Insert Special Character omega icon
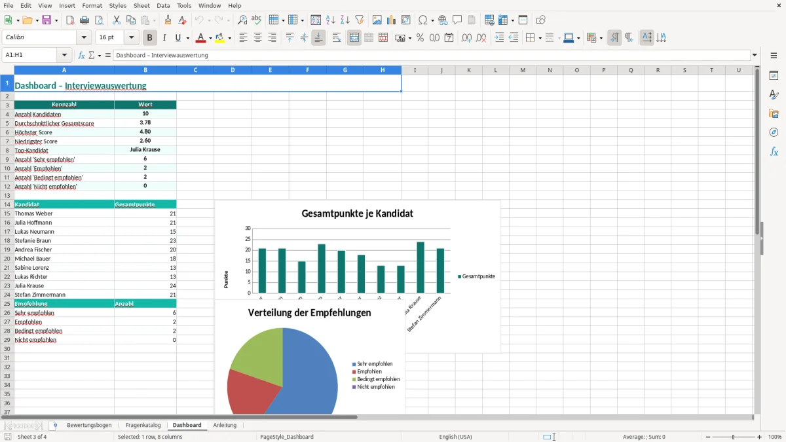 422,20
